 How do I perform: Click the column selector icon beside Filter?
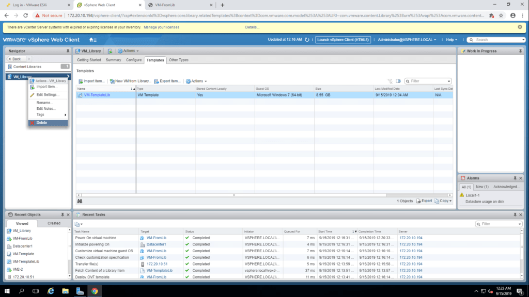399,81
